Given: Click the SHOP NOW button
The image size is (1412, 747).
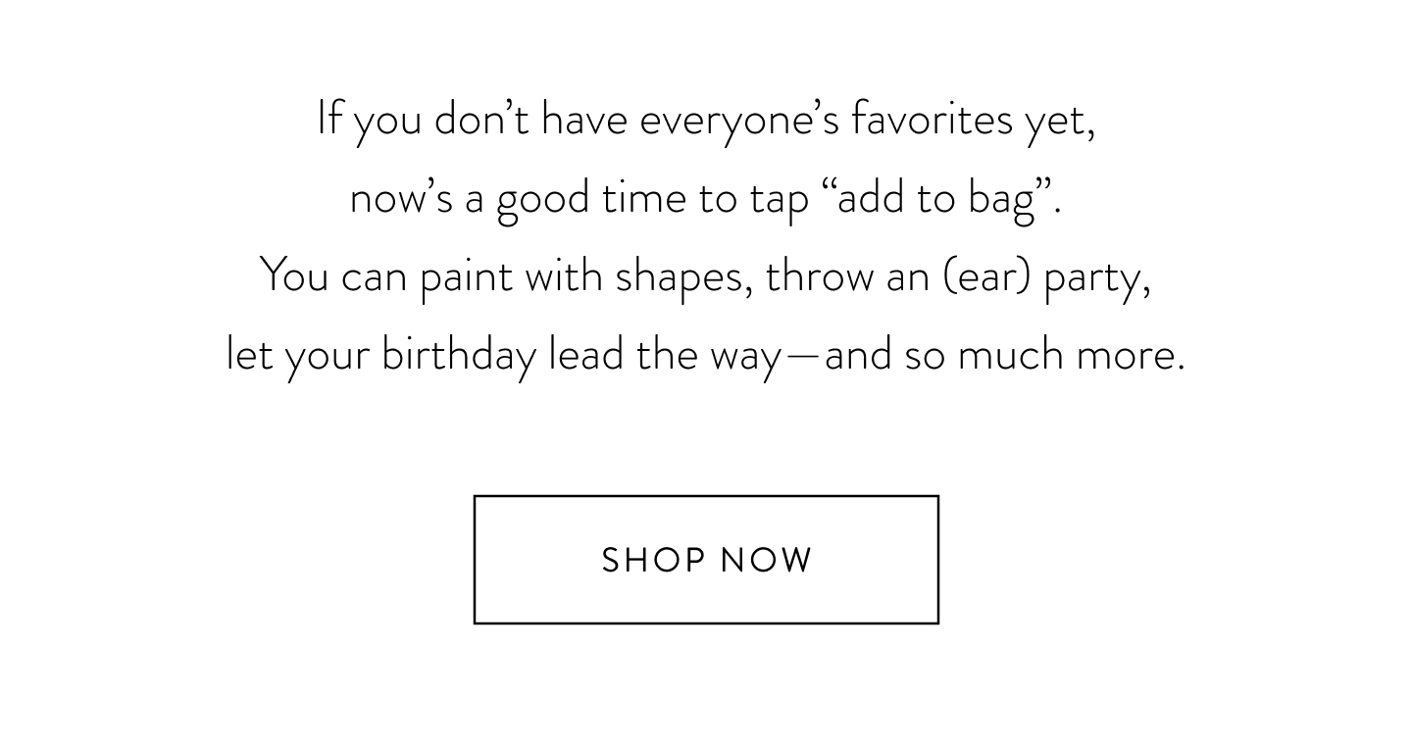Looking at the screenshot, I should (706, 560).
